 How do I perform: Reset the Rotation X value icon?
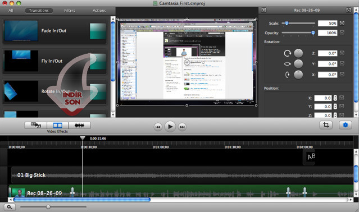coord(342,74)
